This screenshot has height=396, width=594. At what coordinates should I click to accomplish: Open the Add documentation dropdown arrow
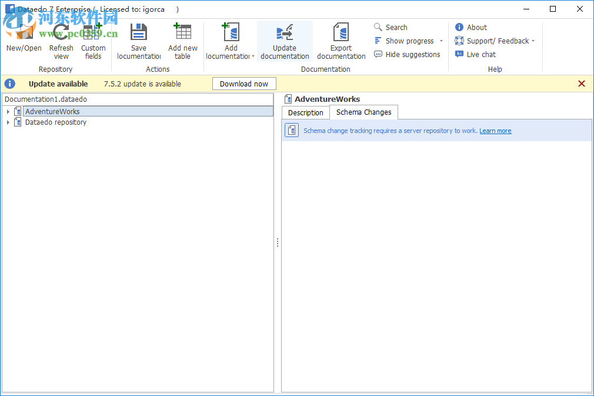[x=253, y=56]
